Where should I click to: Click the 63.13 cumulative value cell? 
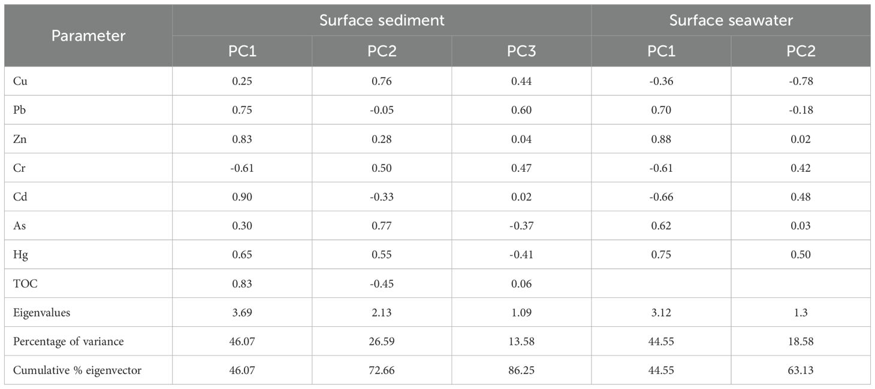click(801, 370)
